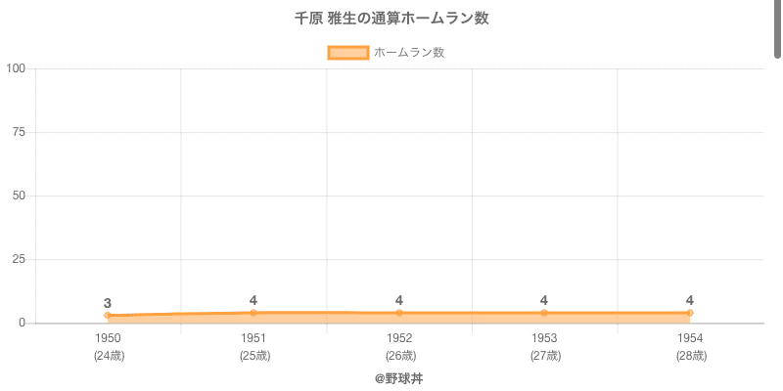Click the 75 y-axis label

coord(19,132)
